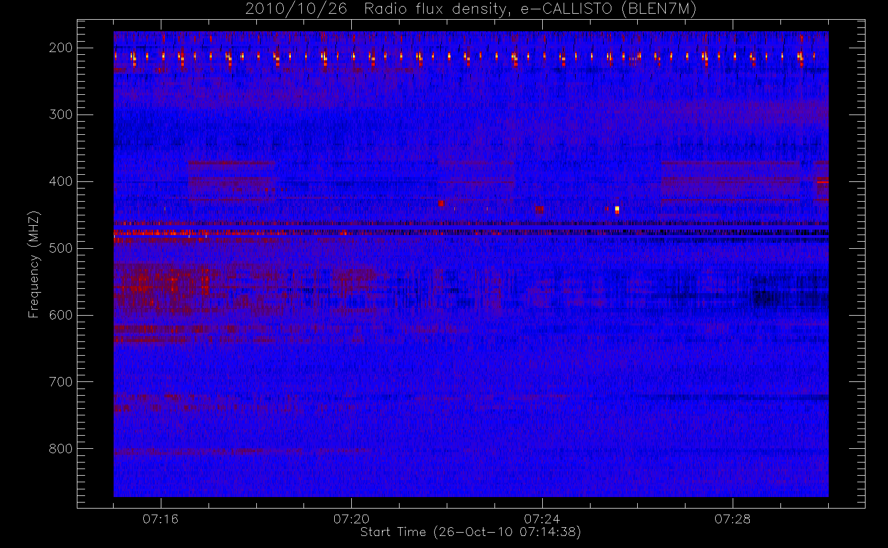Screen dimensions: 888x548
Task: Click the 500 frequency tick label
Action: (60, 248)
